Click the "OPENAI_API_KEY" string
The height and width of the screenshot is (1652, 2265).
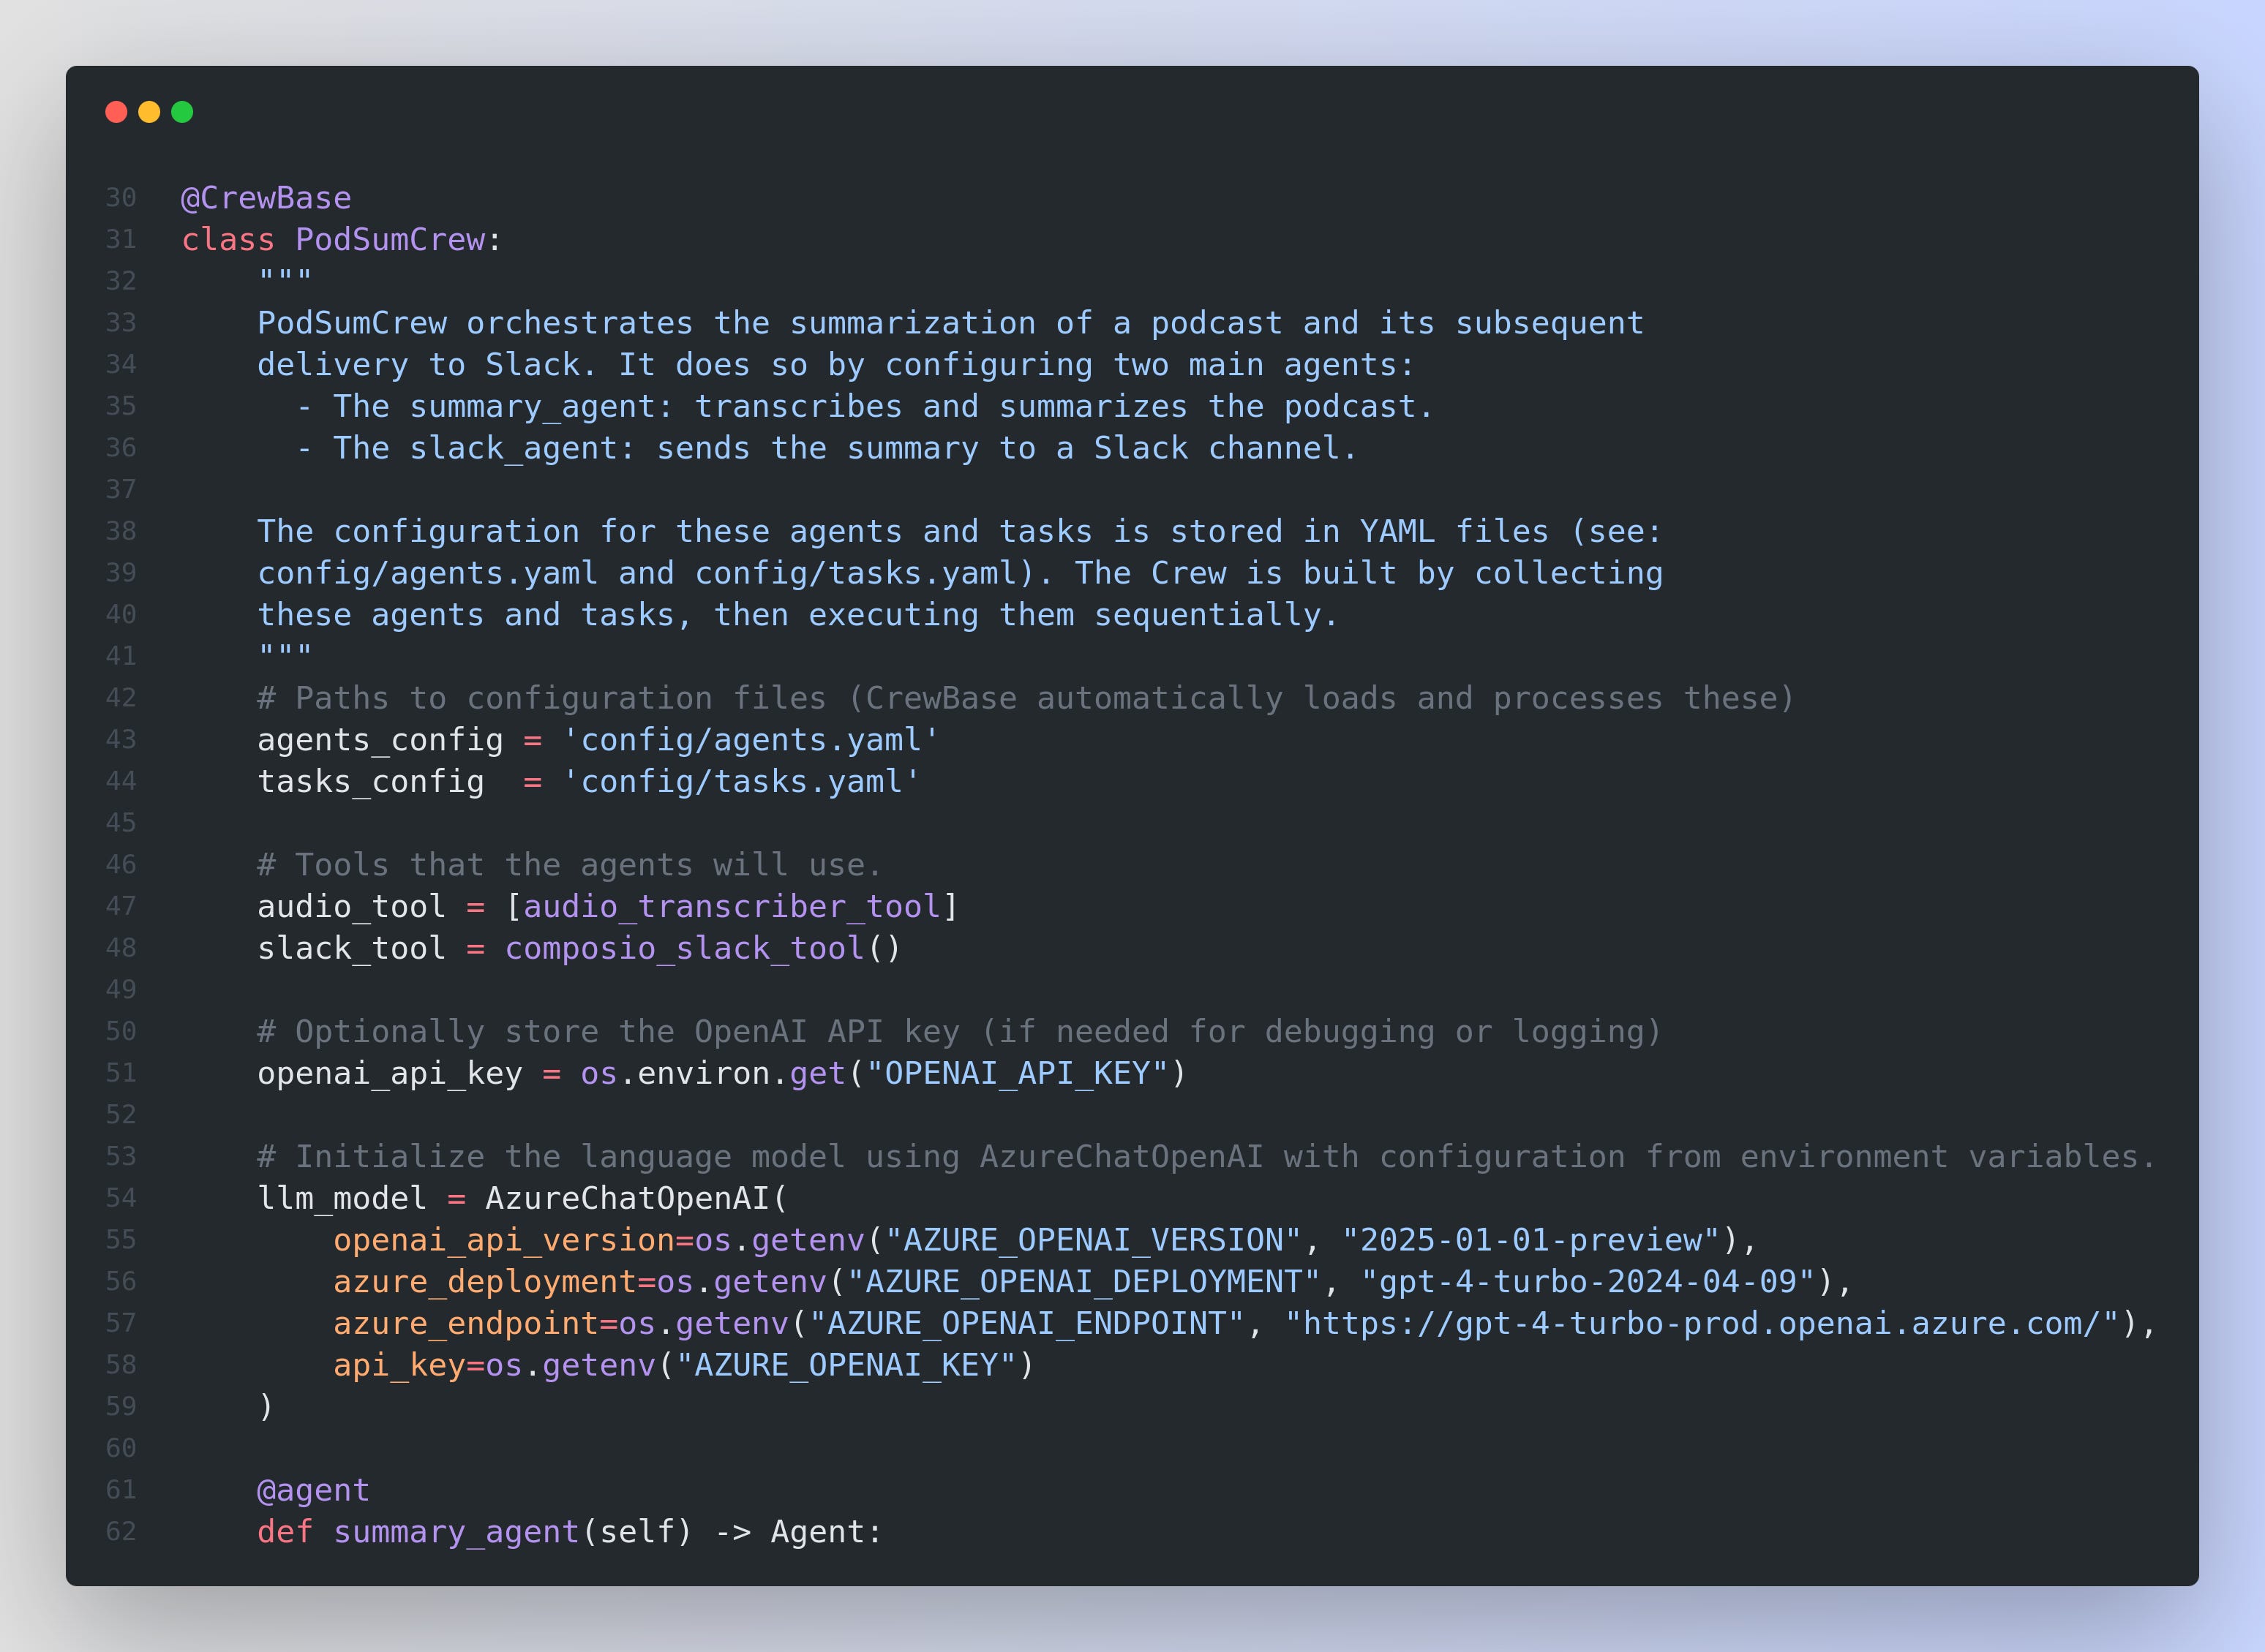(1016, 1073)
